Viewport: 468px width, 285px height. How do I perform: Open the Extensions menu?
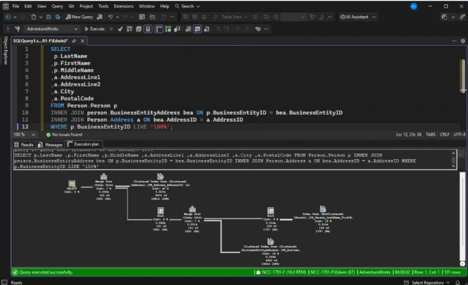click(x=124, y=6)
